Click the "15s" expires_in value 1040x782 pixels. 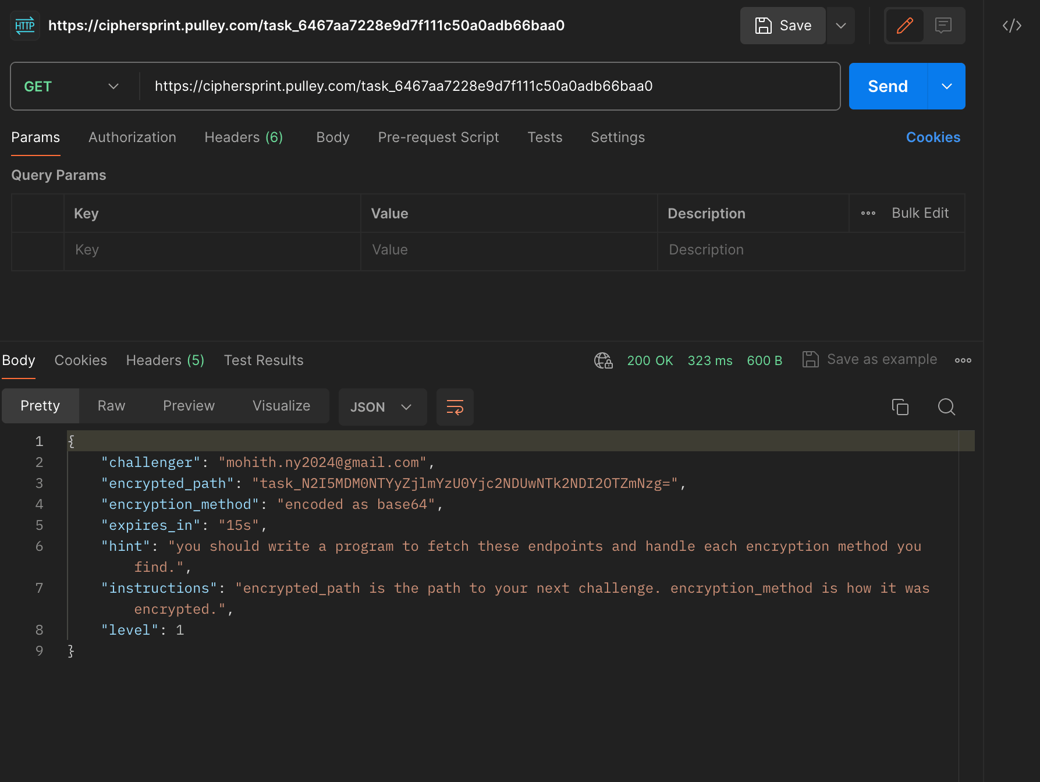[239, 525]
